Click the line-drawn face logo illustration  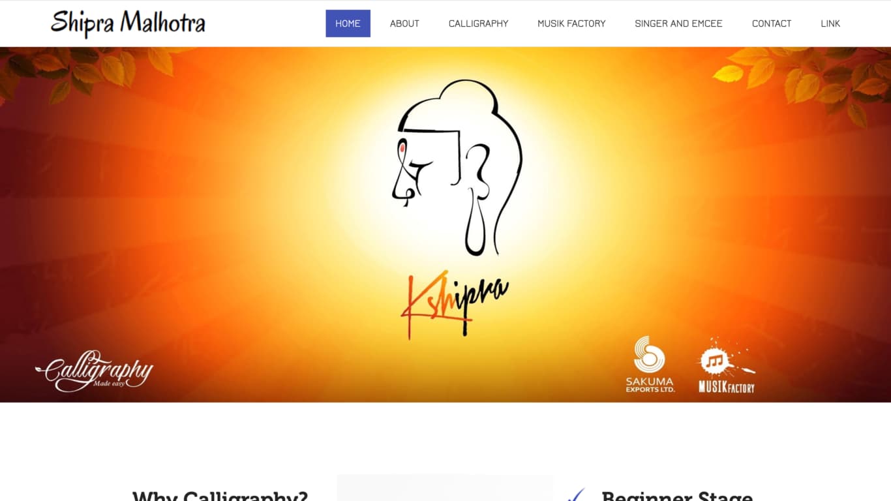click(x=457, y=168)
